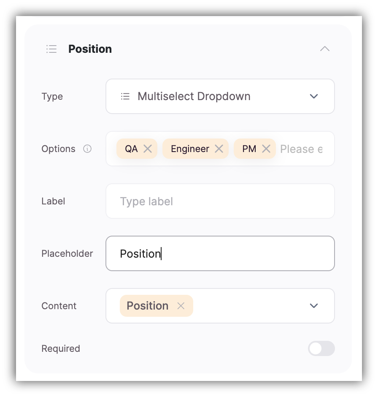
Task: Open the Type dropdown showing Multiselect Dropdown
Action: 314,96
